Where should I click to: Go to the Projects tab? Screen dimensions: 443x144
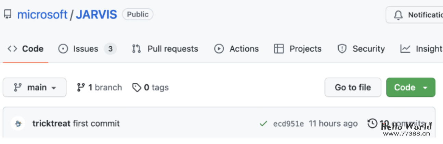298,49
